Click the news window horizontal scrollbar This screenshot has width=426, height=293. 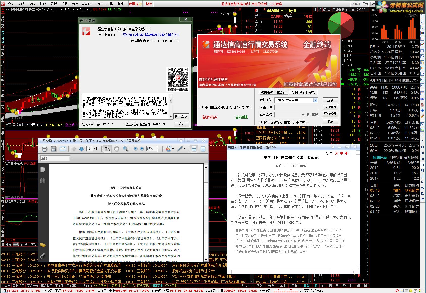[291, 272]
